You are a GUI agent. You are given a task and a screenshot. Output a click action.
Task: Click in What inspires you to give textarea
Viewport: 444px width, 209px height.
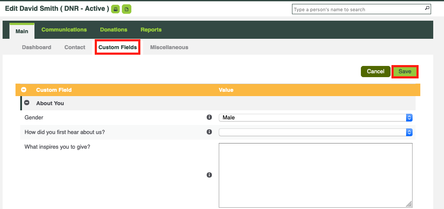[x=315, y=175]
